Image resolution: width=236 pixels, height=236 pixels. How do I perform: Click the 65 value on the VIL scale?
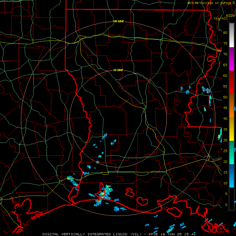(x=225, y=65)
